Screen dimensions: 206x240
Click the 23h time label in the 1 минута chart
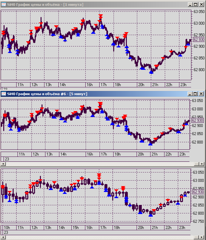tap(183, 85)
